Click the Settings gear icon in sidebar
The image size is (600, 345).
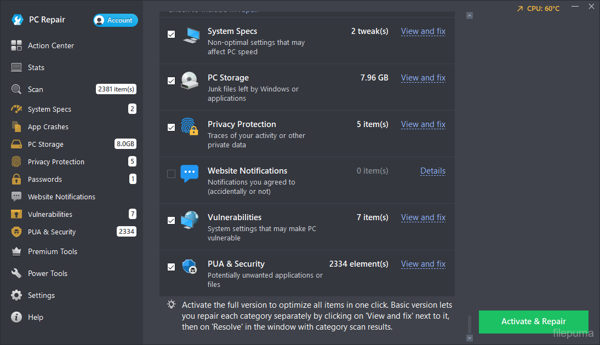pos(16,295)
